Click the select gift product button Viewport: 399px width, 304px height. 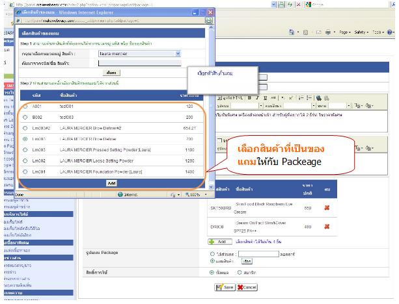[247, 261]
